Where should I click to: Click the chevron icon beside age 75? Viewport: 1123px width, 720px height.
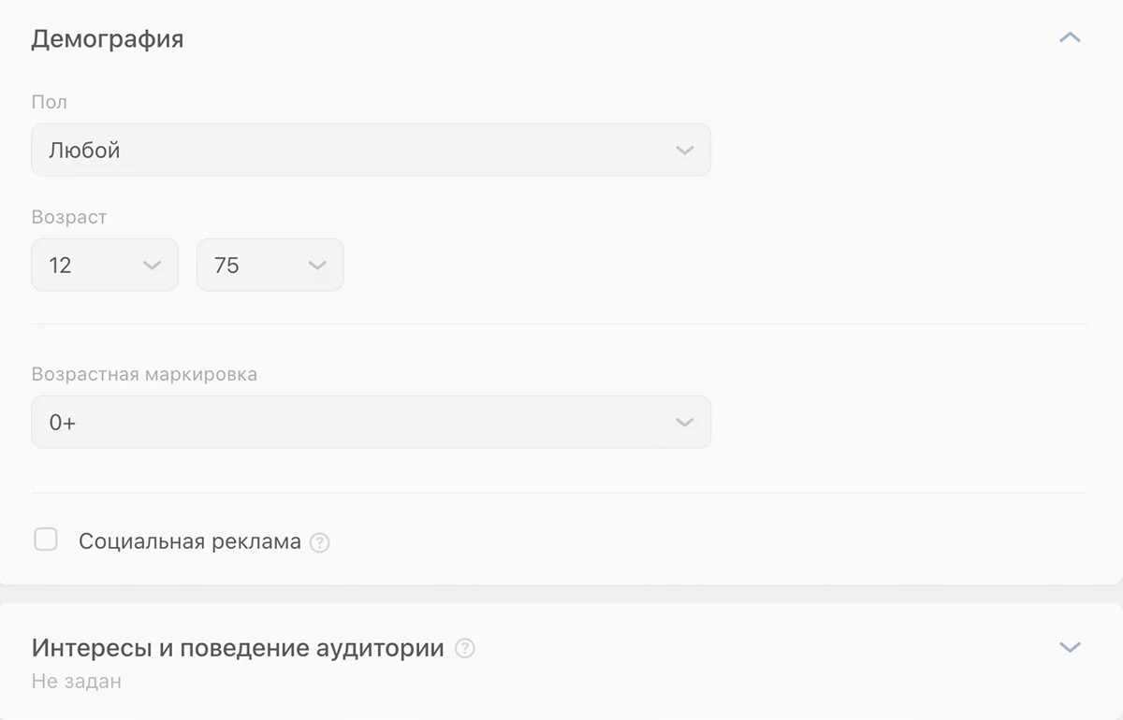317,266
